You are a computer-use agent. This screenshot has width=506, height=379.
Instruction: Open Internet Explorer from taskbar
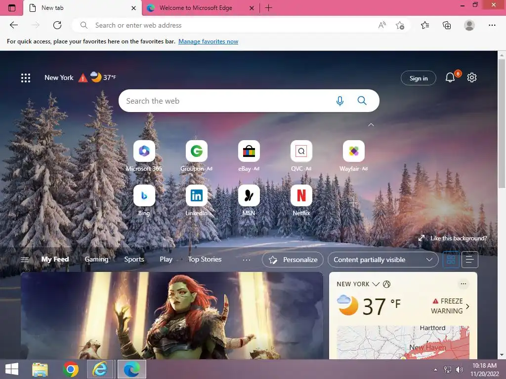click(100, 369)
